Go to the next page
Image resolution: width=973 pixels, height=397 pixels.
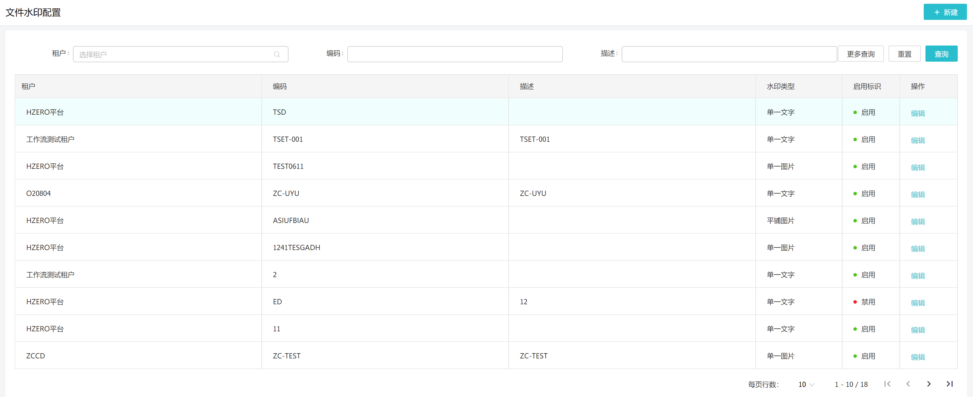pyautogui.click(x=929, y=384)
